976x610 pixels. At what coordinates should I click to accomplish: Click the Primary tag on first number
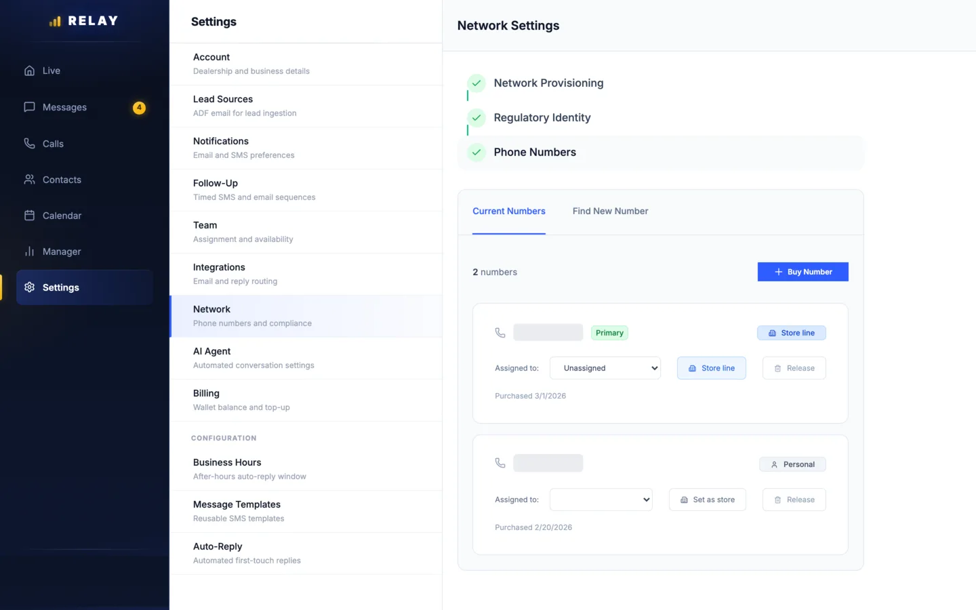pos(610,333)
